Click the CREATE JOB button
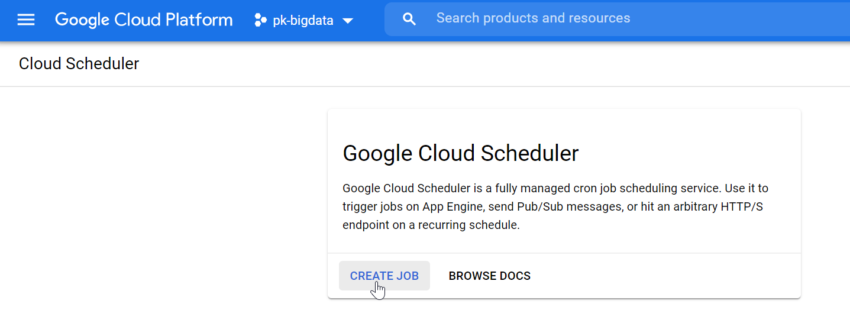The width and height of the screenshot is (850, 310). tap(384, 276)
